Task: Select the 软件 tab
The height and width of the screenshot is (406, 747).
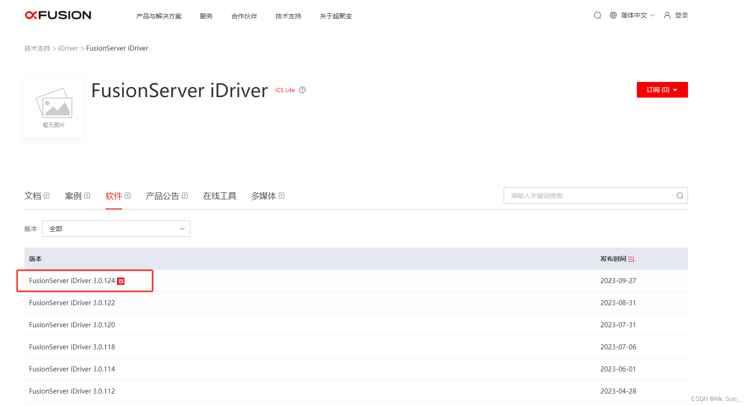Action: tap(114, 196)
